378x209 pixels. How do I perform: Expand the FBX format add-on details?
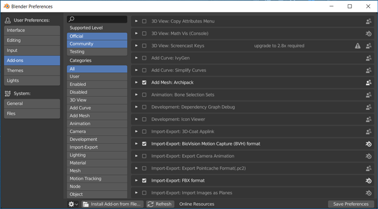[136, 180]
